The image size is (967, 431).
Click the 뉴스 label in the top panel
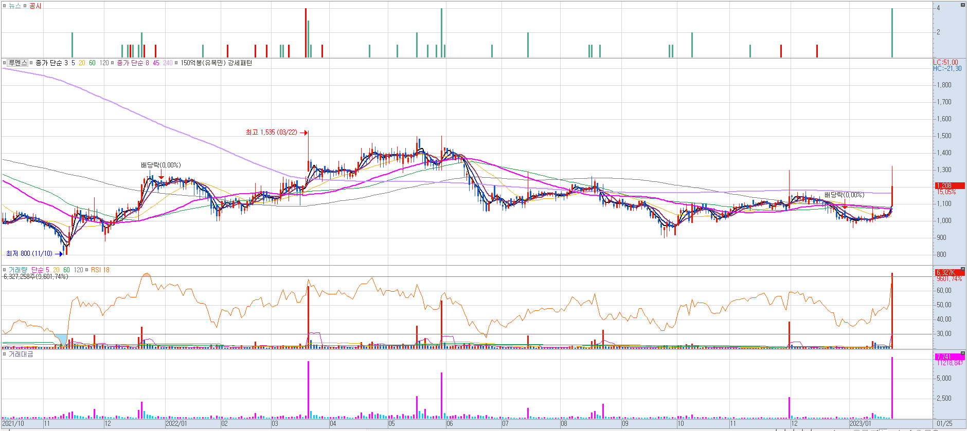[15, 6]
